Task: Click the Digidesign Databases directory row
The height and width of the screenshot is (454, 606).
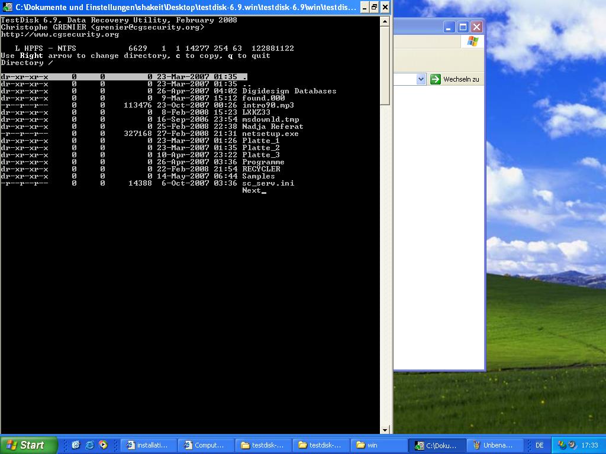Action: (x=169, y=91)
